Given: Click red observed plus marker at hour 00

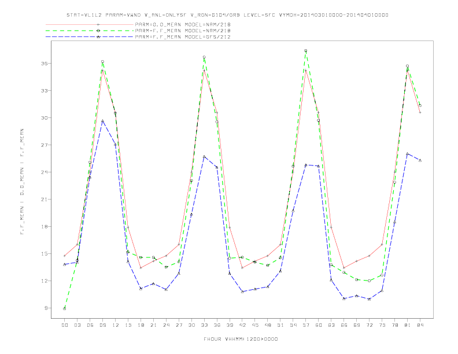Looking at the screenshot, I should (65, 256).
